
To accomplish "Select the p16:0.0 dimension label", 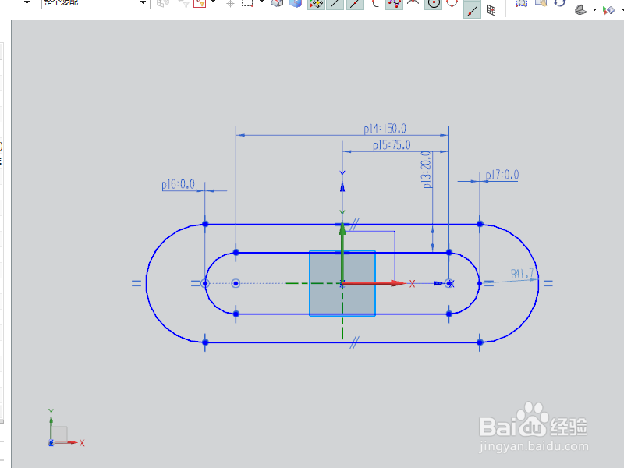I will [x=178, y=185].
